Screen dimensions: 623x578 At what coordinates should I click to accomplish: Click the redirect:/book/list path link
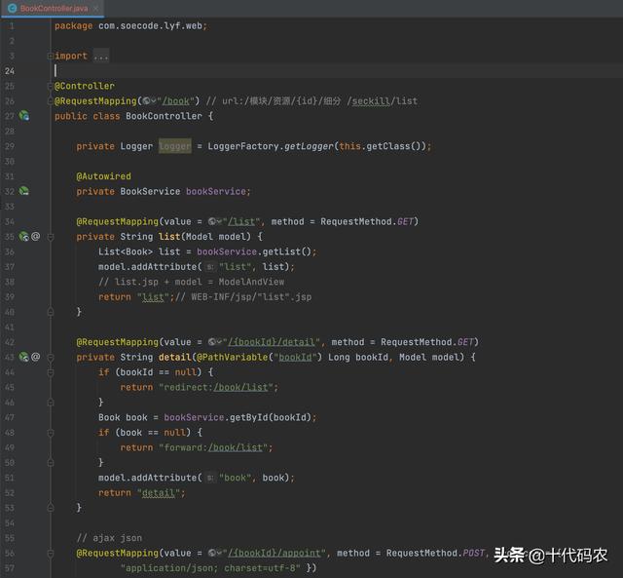pos(242,388)
